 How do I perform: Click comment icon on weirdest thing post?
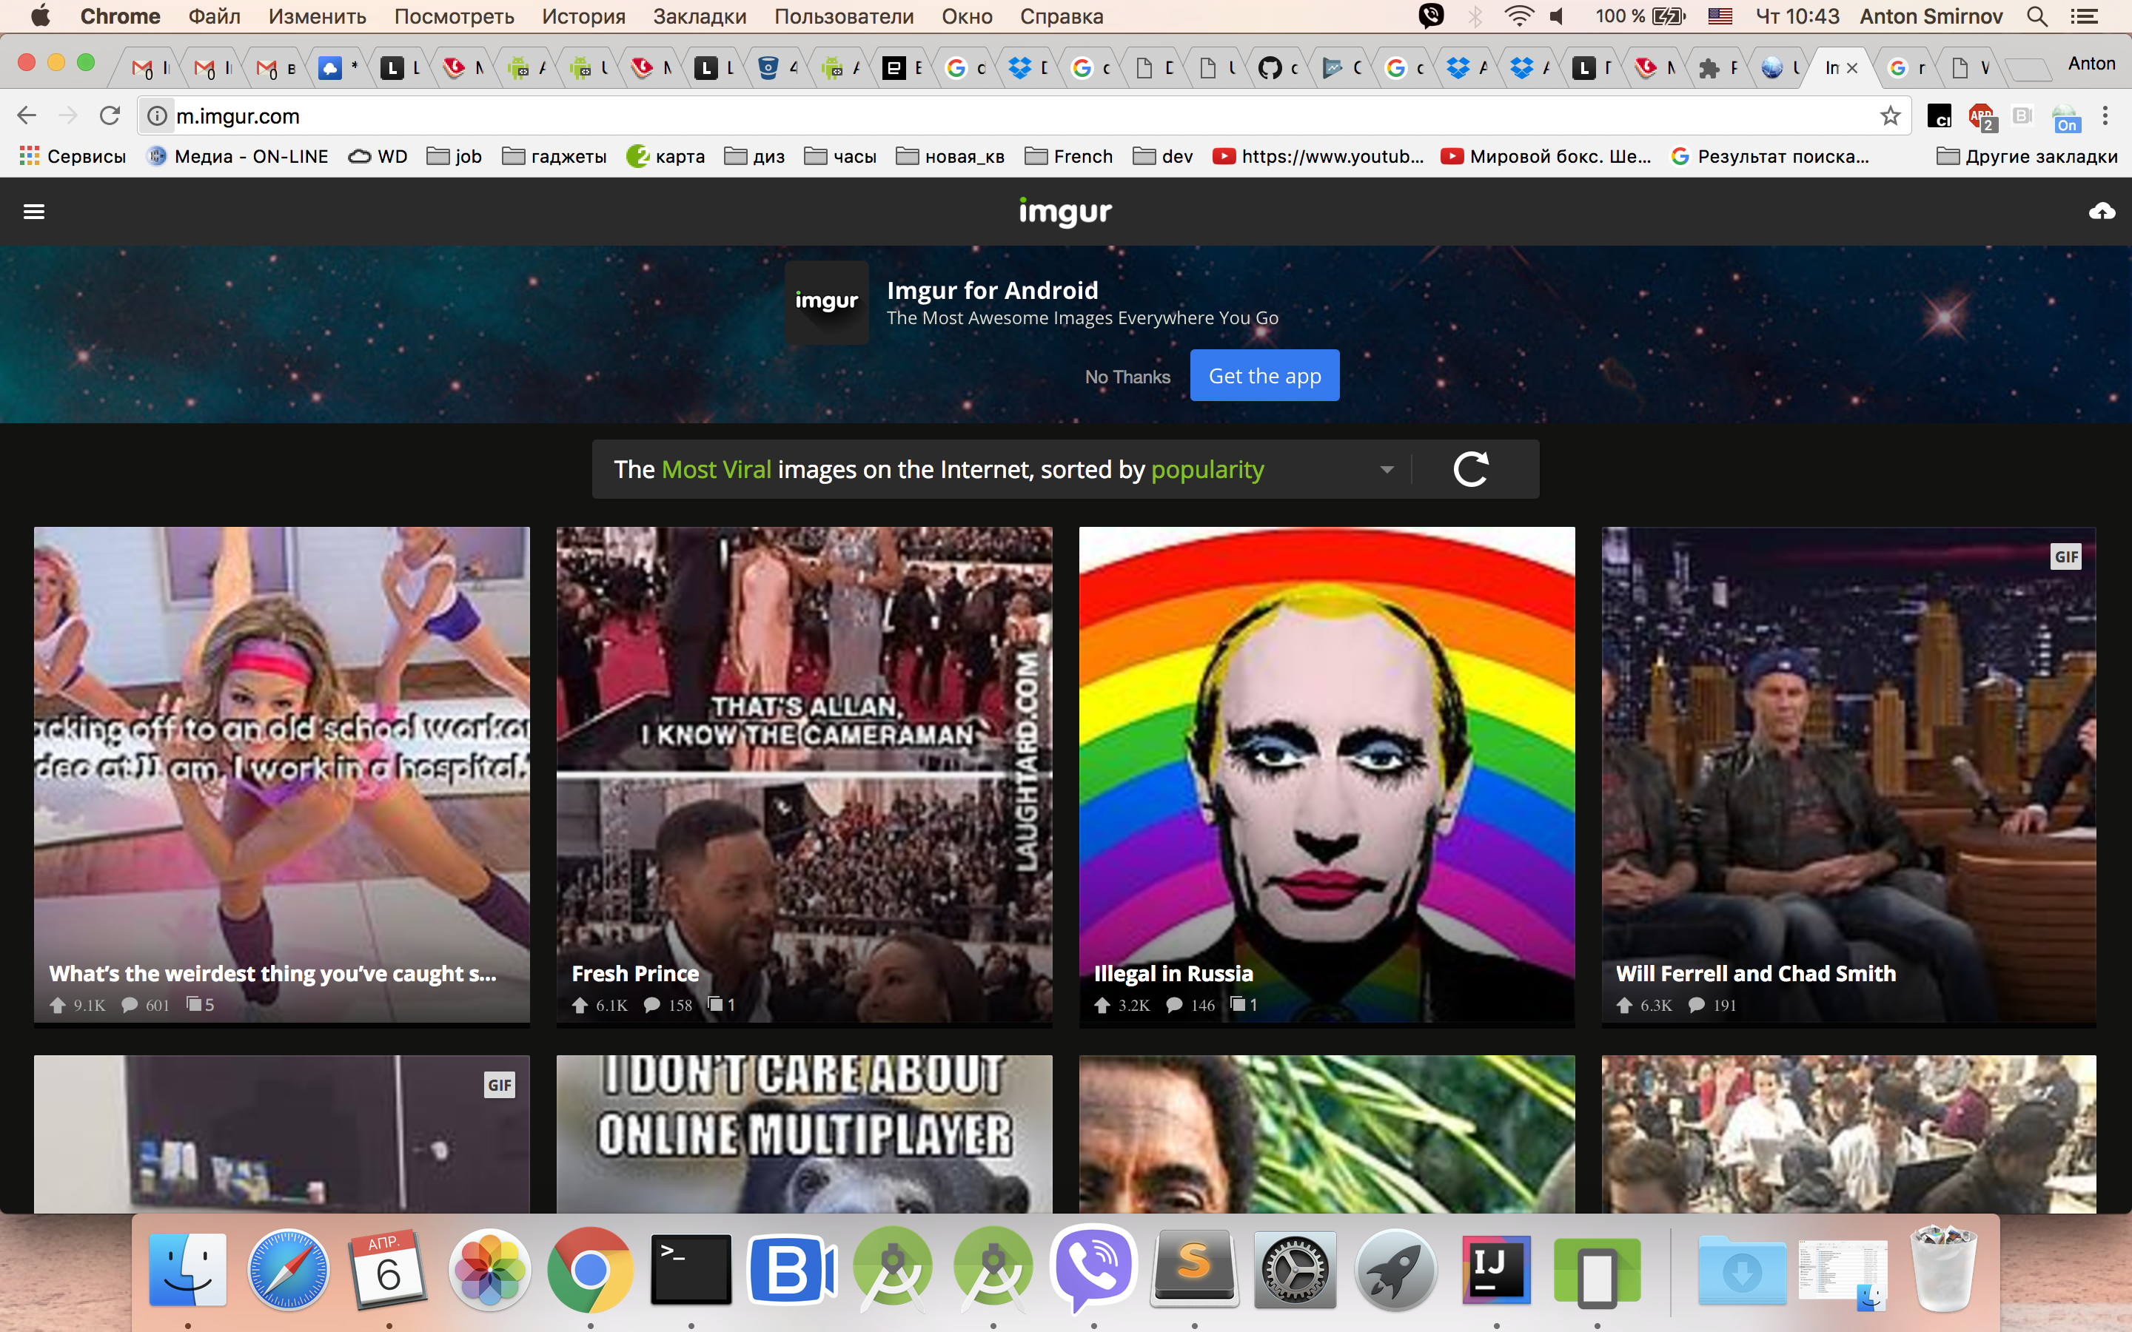pyautogui.click(x=129, y=1005)
